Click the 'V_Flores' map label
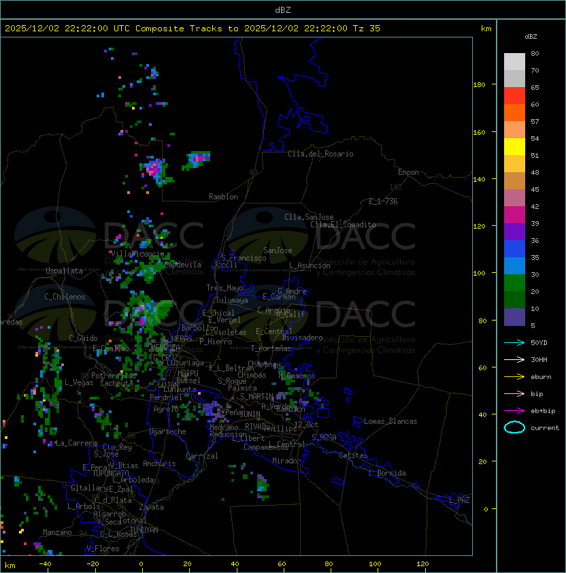This screenshot has width=566, height=573. (103, 549)
